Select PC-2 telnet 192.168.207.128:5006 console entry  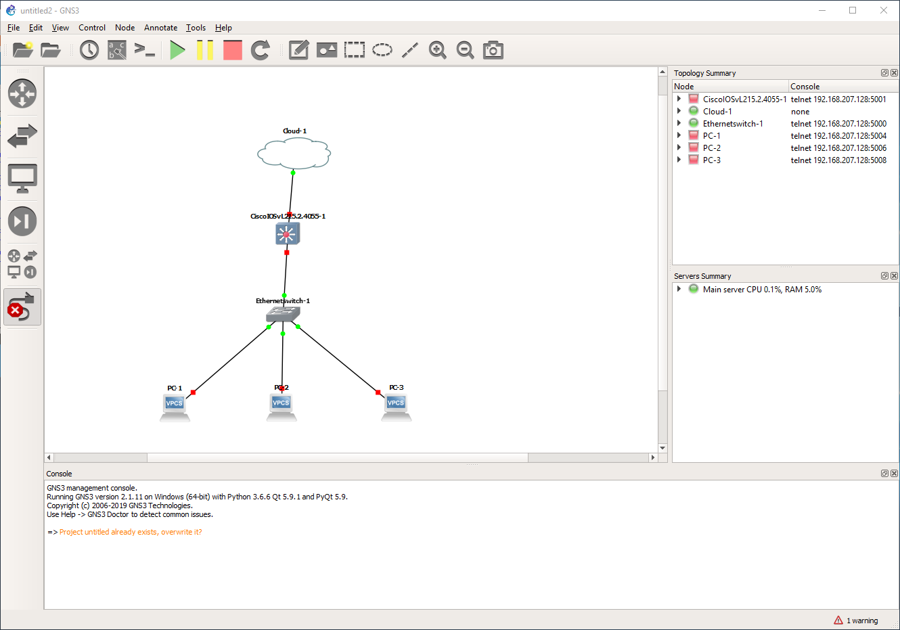pos(838,148)
